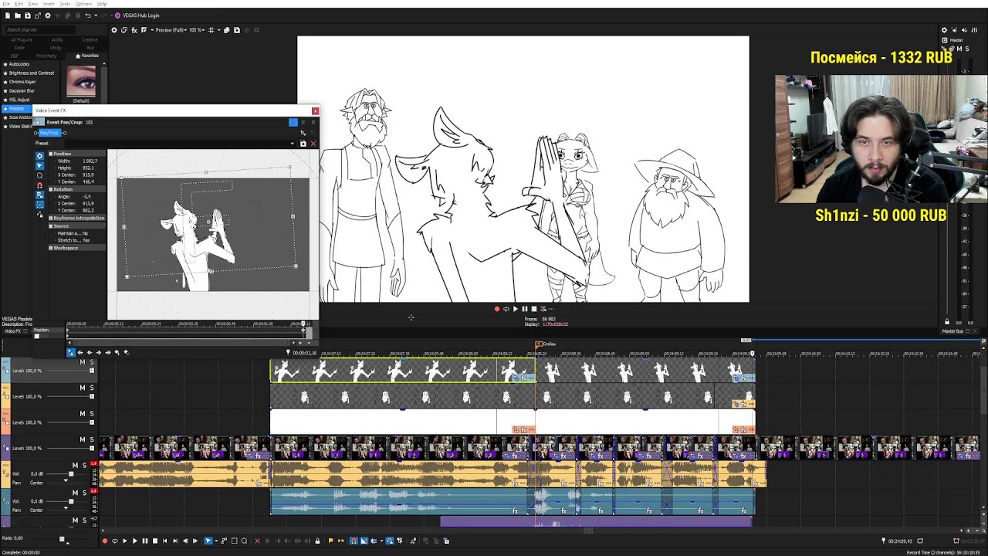Play the timeline from the transport bar
This screenshot has height=556, width=988.
click(134, 541)
